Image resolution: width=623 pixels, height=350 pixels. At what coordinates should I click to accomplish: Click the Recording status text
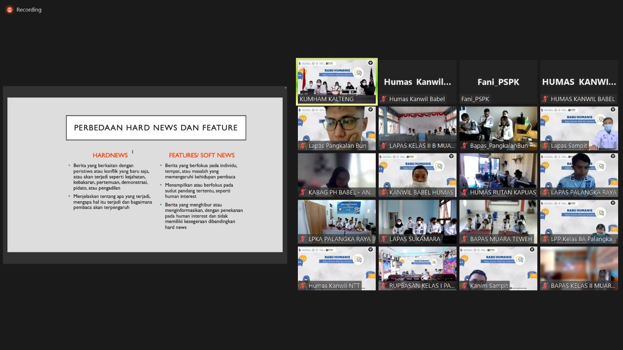coord(29,10)
